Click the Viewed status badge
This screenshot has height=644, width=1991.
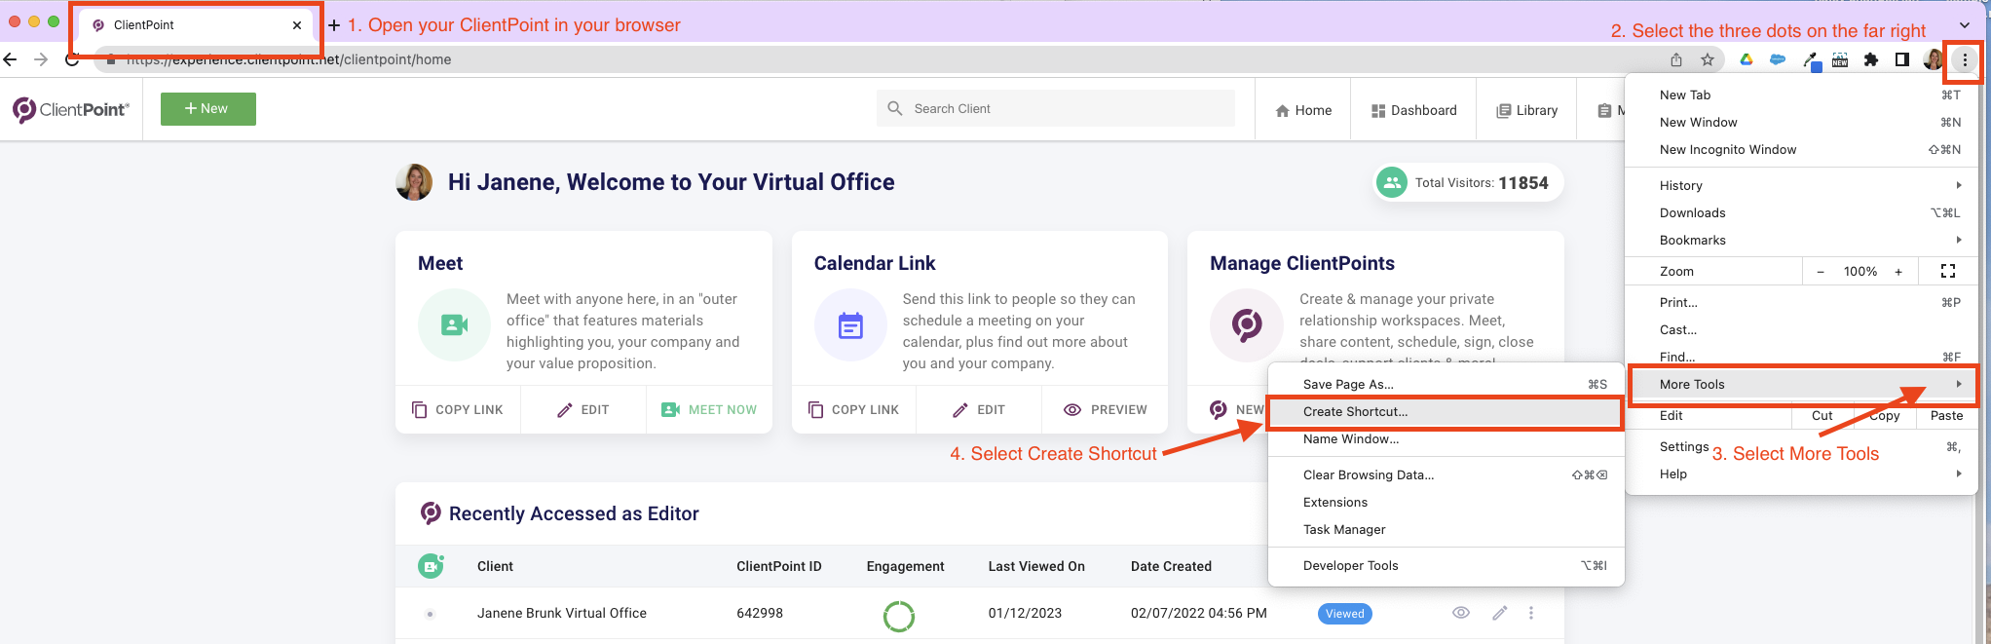1344,614
